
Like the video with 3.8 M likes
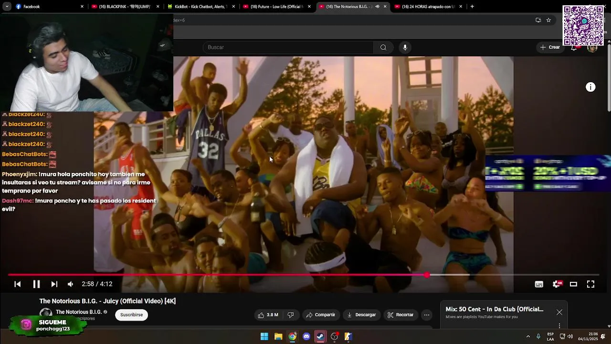(268, 315)
